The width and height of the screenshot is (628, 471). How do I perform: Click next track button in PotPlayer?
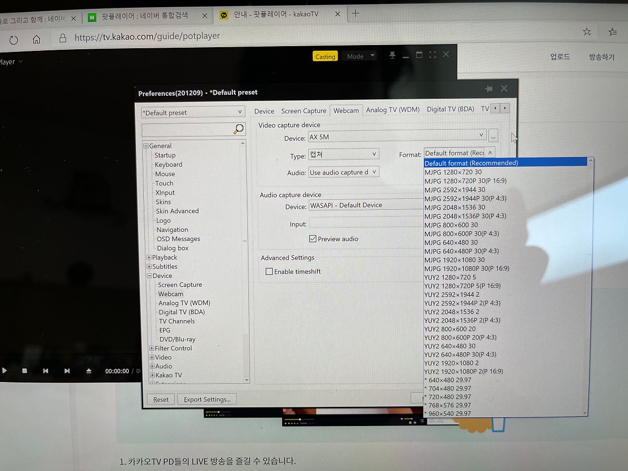click(67, 371)
